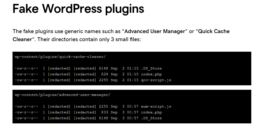Click aum-script.js filename in second listing
256x127 pixels.
156,106
